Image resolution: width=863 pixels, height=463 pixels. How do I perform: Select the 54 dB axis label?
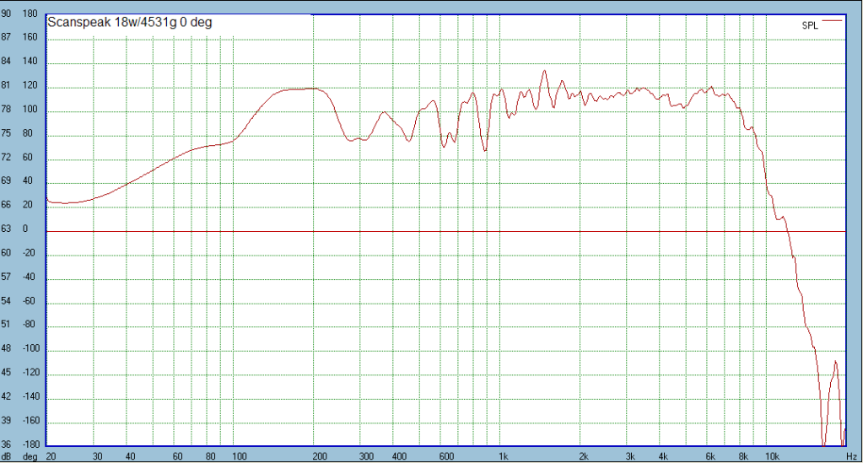click(6, 300)
